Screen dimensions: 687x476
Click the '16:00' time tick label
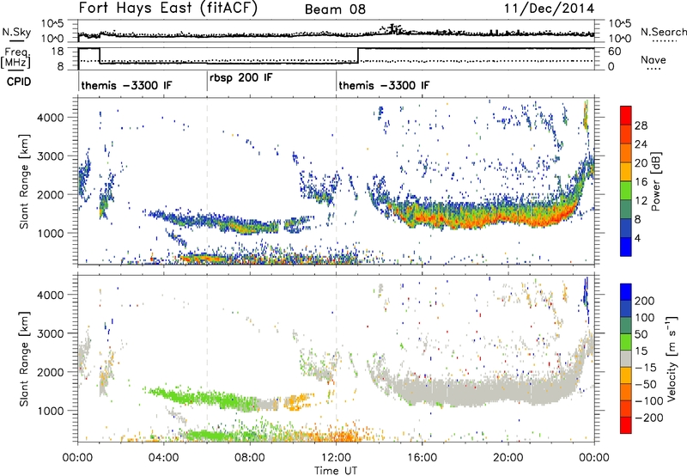click(422, 458)
